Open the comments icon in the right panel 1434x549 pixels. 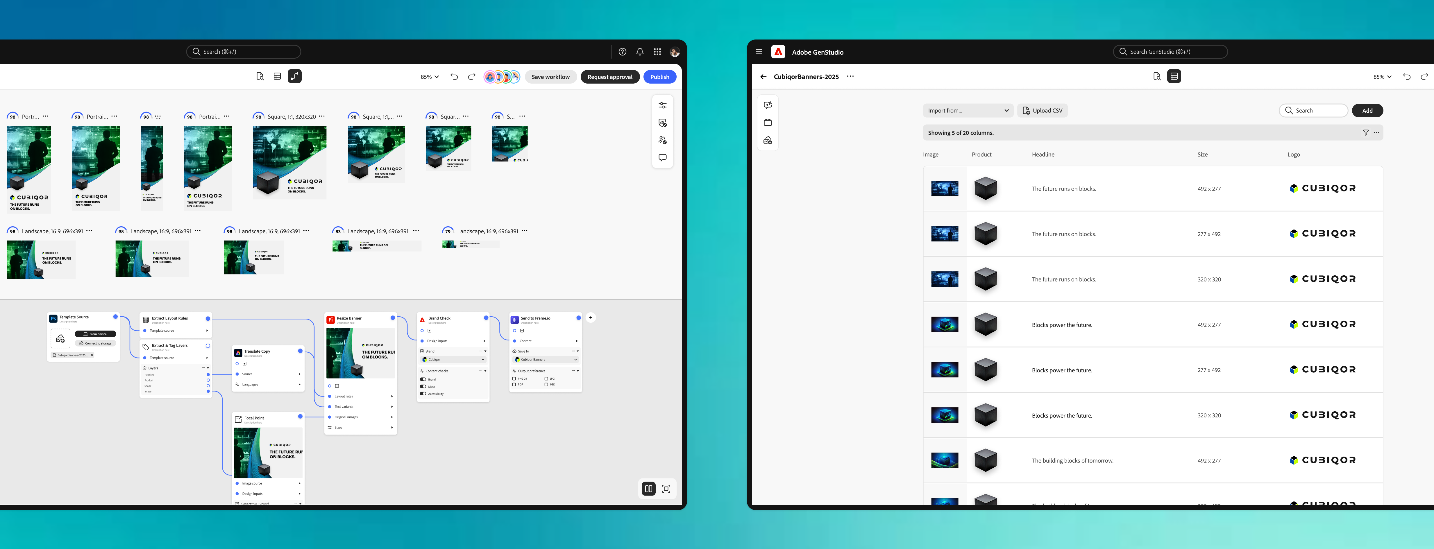pos(662,157)
